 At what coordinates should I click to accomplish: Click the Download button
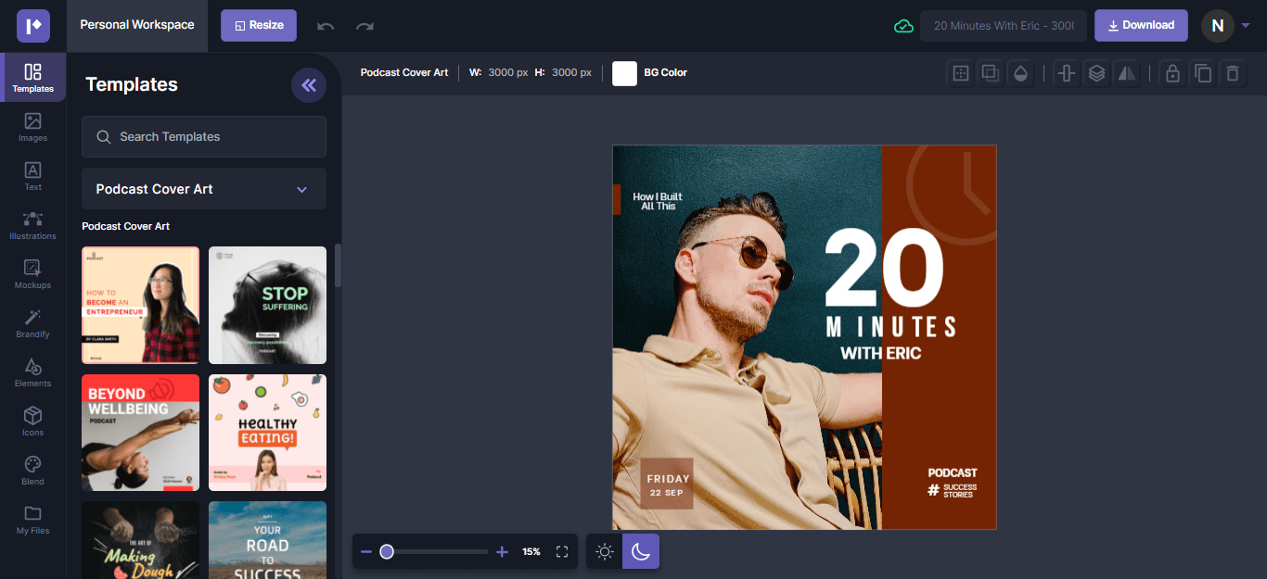click(1141, 25)
